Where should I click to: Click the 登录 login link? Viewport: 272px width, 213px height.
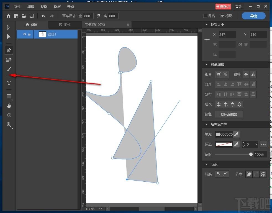[238, 7]
